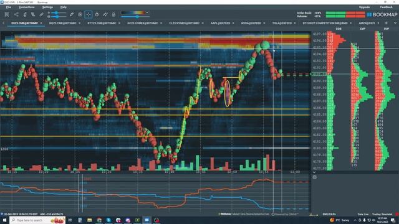Click the Upgrade link

tap(364, 7)
